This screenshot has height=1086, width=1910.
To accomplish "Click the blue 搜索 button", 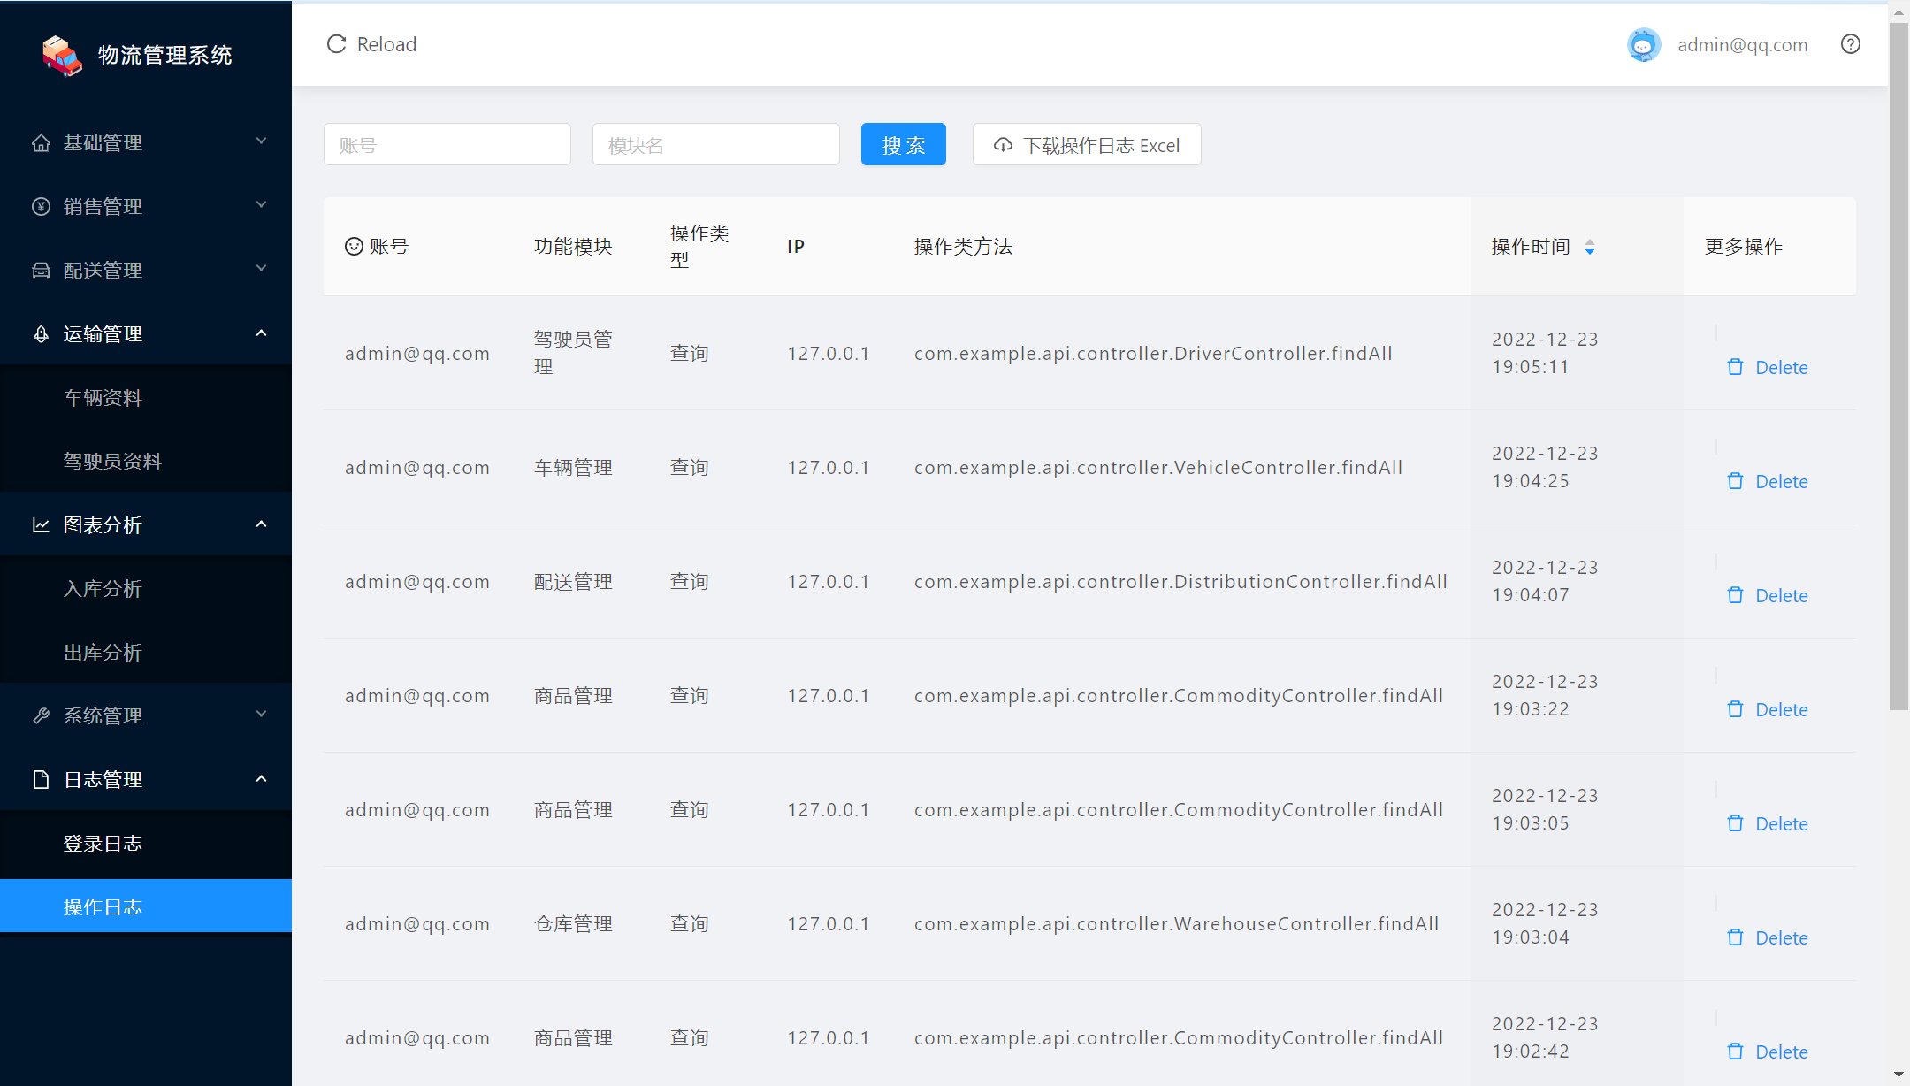I will [x=904, y=144].
